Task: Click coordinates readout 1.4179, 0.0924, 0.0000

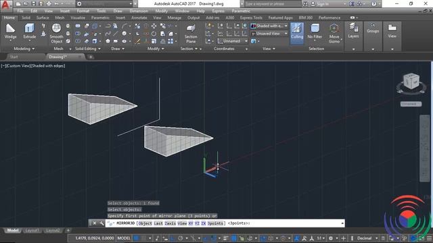Action: point(95,238)
